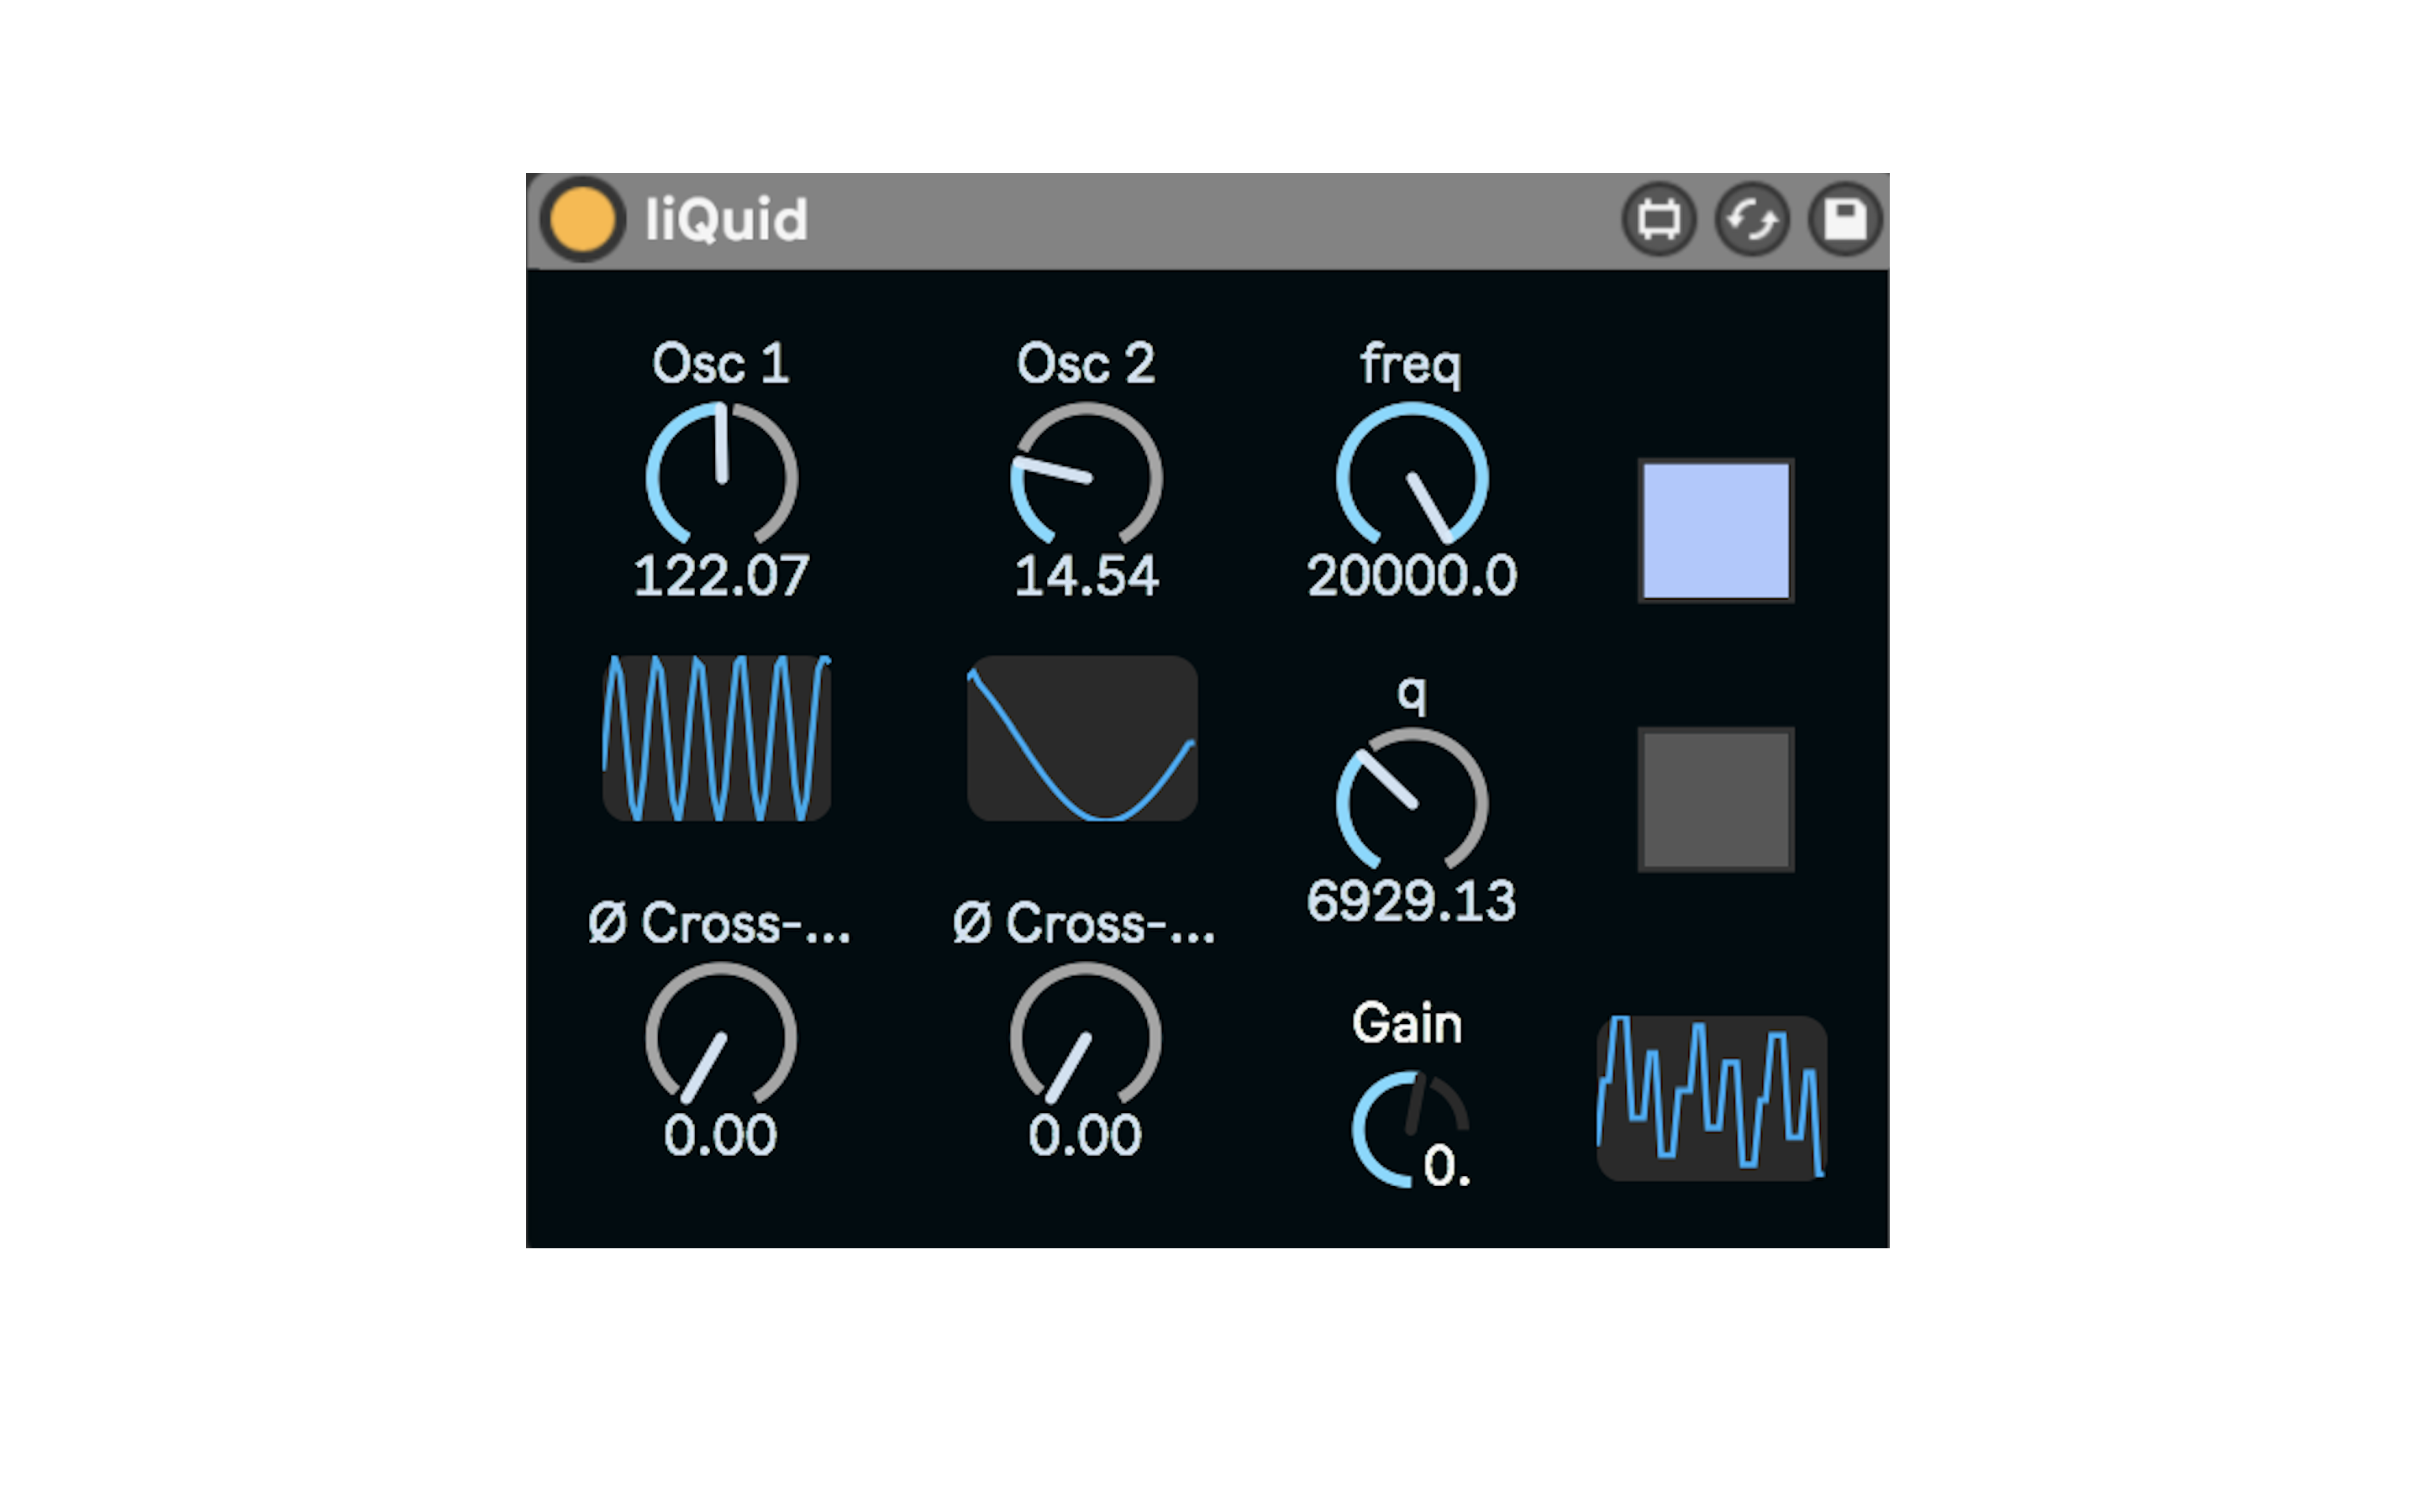Click the Gain knob
This screenshot has height=1512, width=2420.
tap(1410, 1128)
